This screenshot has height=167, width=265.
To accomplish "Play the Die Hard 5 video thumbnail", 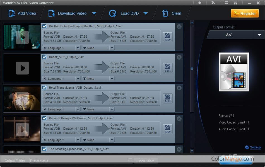I will point(22,37).
